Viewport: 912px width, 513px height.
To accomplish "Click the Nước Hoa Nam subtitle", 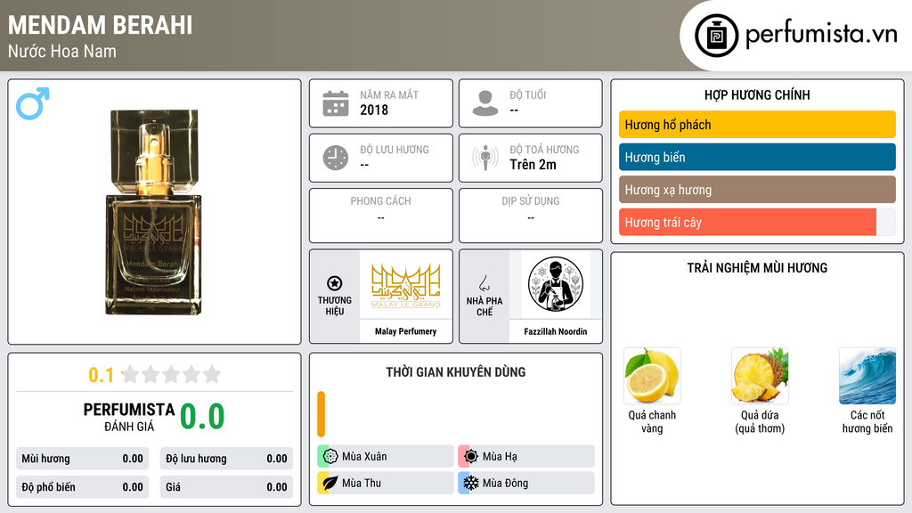I will pos(61,51).
